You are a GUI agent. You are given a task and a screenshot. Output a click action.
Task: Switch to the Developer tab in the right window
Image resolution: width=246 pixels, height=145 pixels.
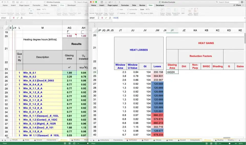click(x=160, y=5)
